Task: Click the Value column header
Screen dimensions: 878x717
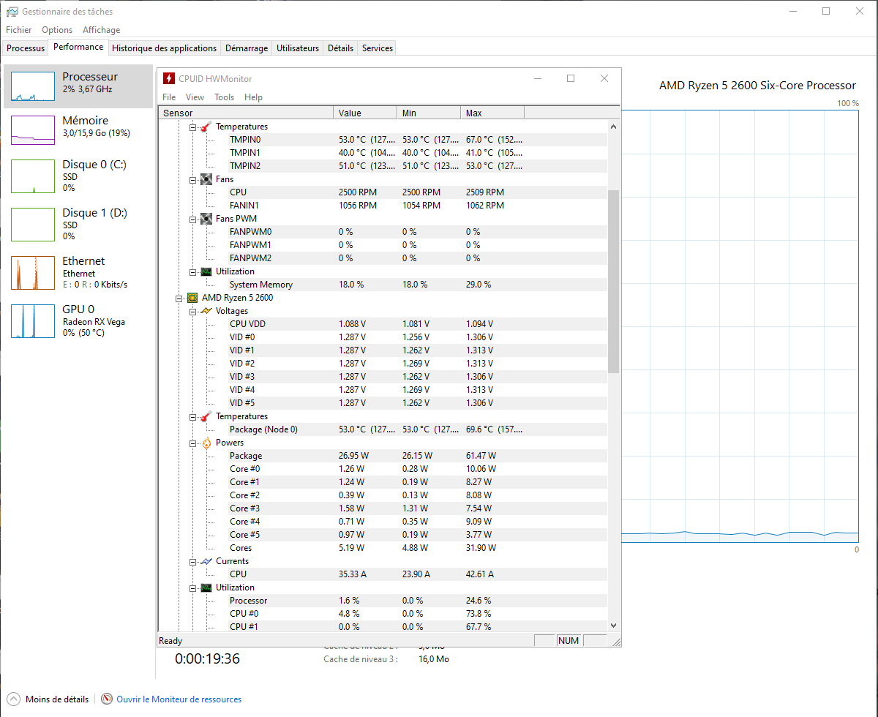Action: tap(366, 113)
